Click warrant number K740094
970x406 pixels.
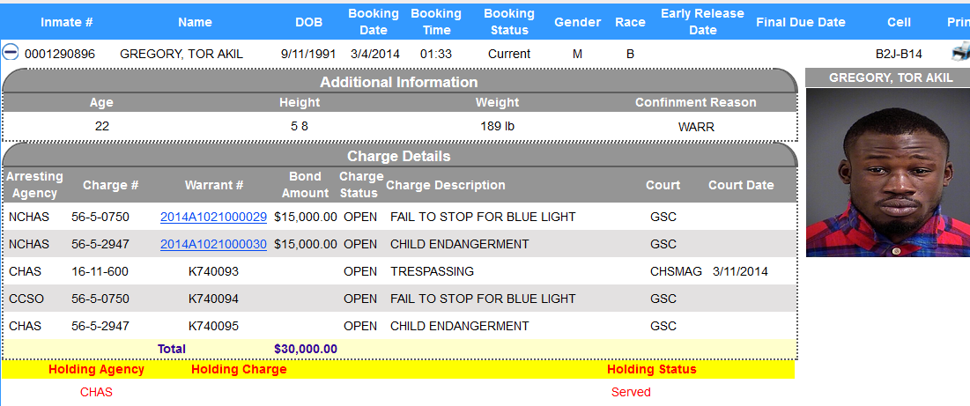(213, 299)
